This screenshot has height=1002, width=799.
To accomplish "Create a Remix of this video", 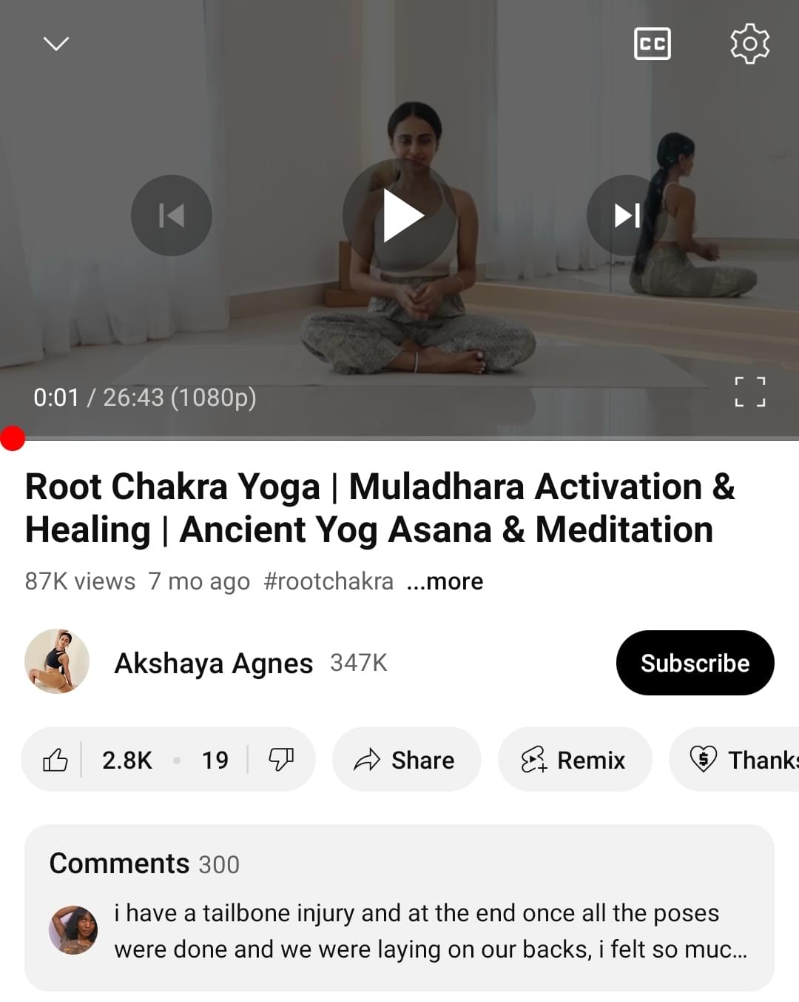I will pos(574,760).
